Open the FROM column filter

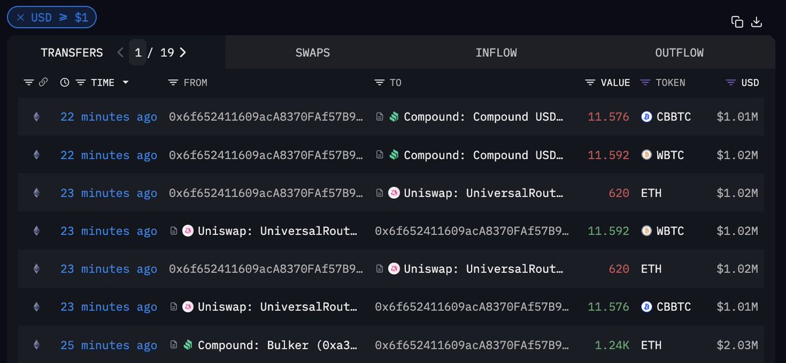click(x=173, y=82)
